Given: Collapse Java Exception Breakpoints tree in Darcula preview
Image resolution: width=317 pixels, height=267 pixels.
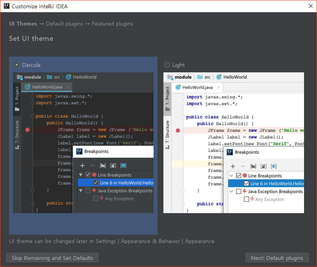Looking at the screenshot, I should (x=81, y=190).
